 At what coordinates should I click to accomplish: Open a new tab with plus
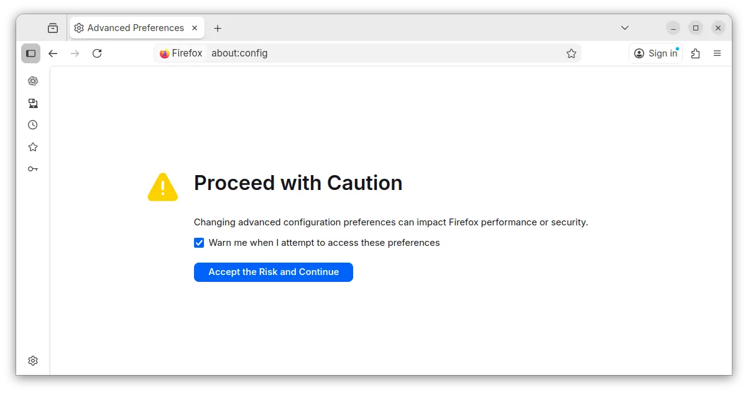click(x=218, y=28)
